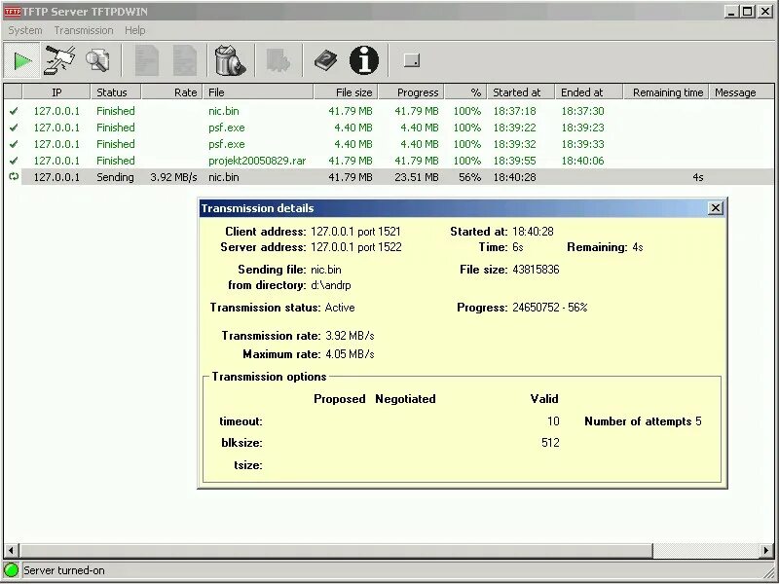The height and width of the screenshot is (584, 779).
Task: Click the client address 127.0.0.1 port 1521
Action: (355, 232)
